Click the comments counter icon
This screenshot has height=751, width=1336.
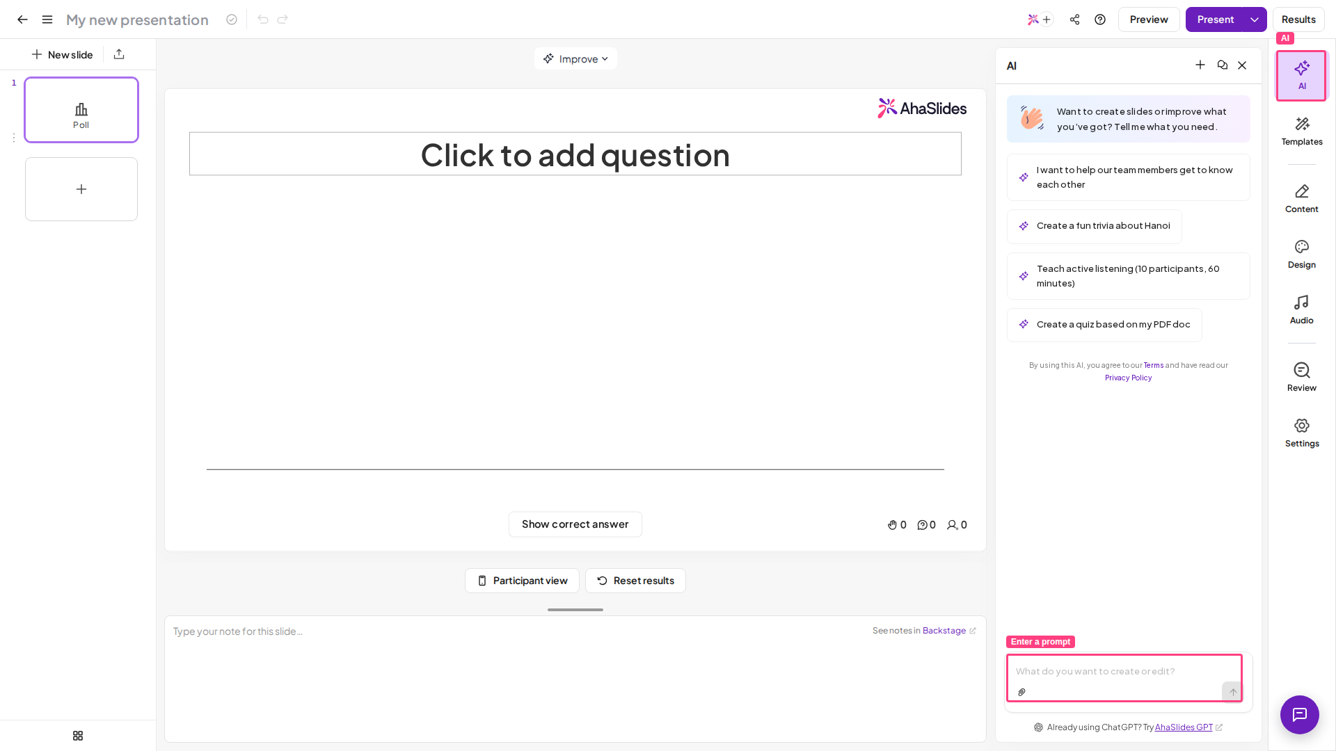pyautogui.click(x=922, y=525)
